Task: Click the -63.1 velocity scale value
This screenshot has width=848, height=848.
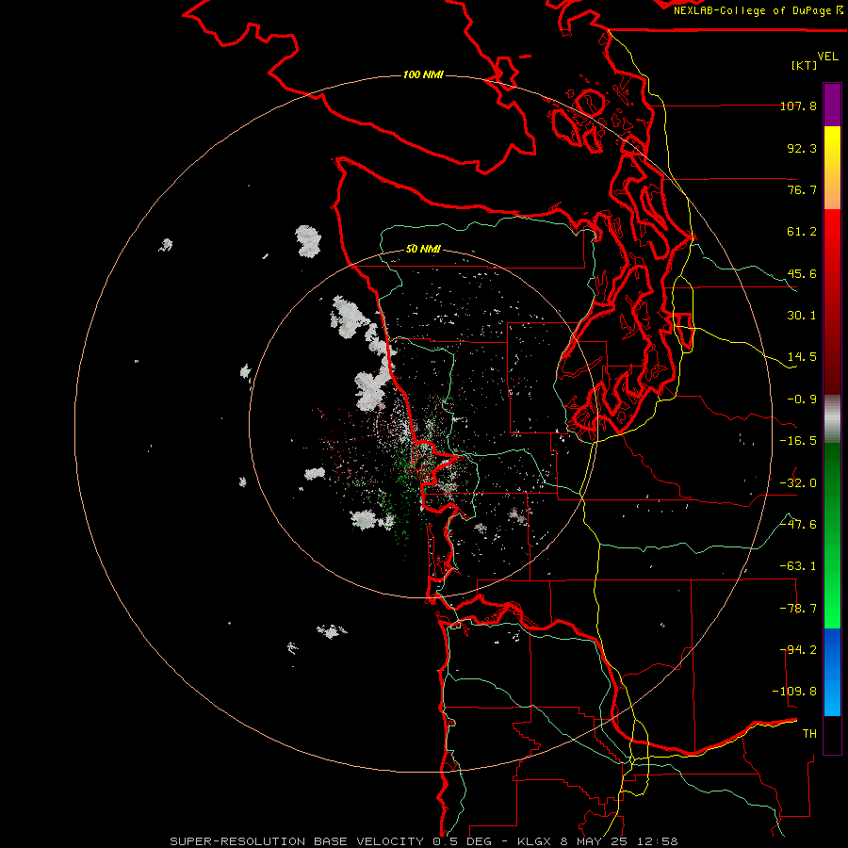Action: (798, 566)
